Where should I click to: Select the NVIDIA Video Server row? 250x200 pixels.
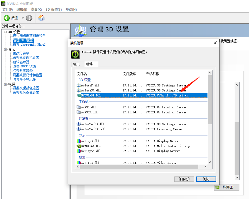[142, 163]
